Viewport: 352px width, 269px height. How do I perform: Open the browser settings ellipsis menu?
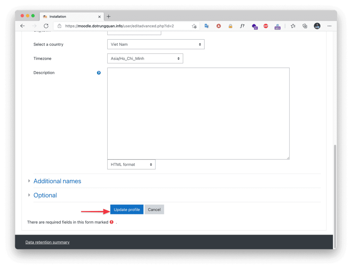click(329, 26)
